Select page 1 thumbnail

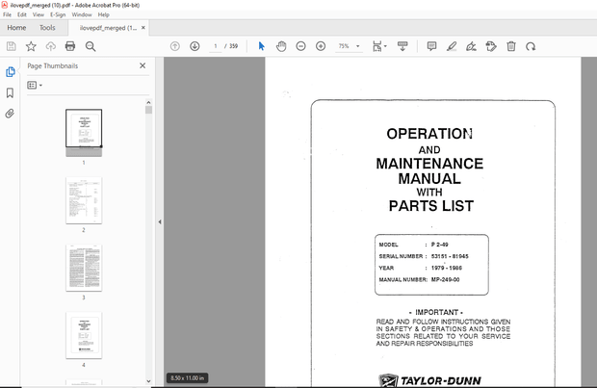coord(84,133)
